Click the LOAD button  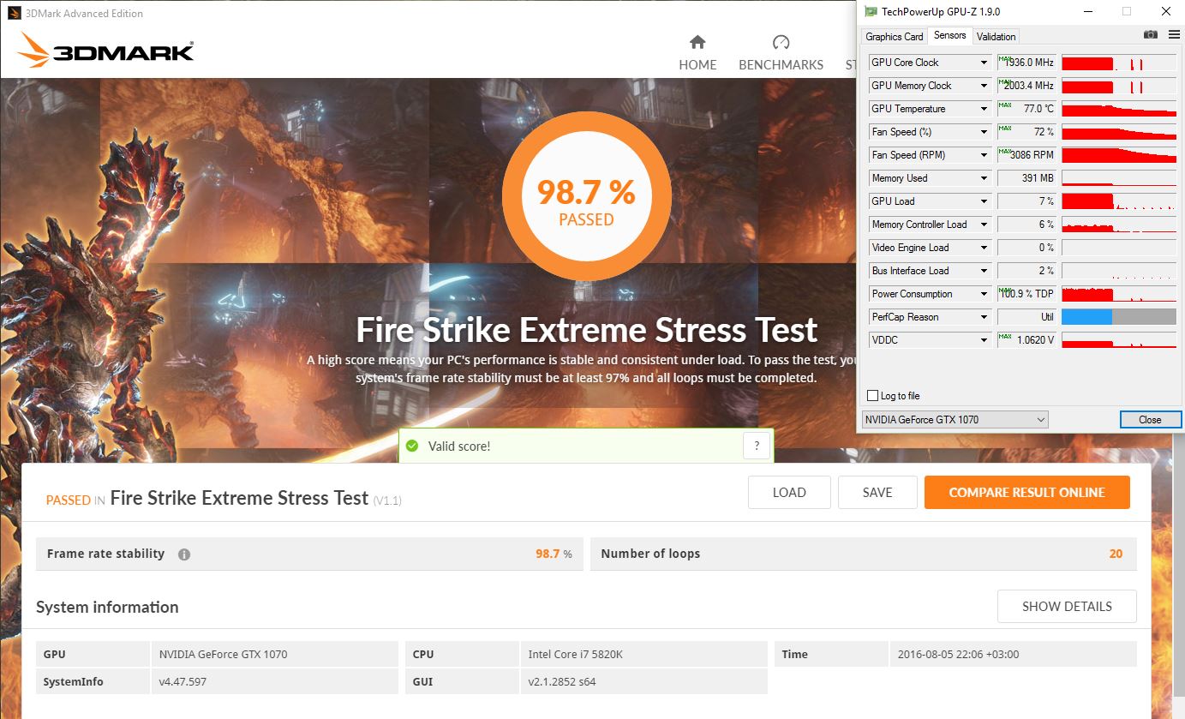789,493
